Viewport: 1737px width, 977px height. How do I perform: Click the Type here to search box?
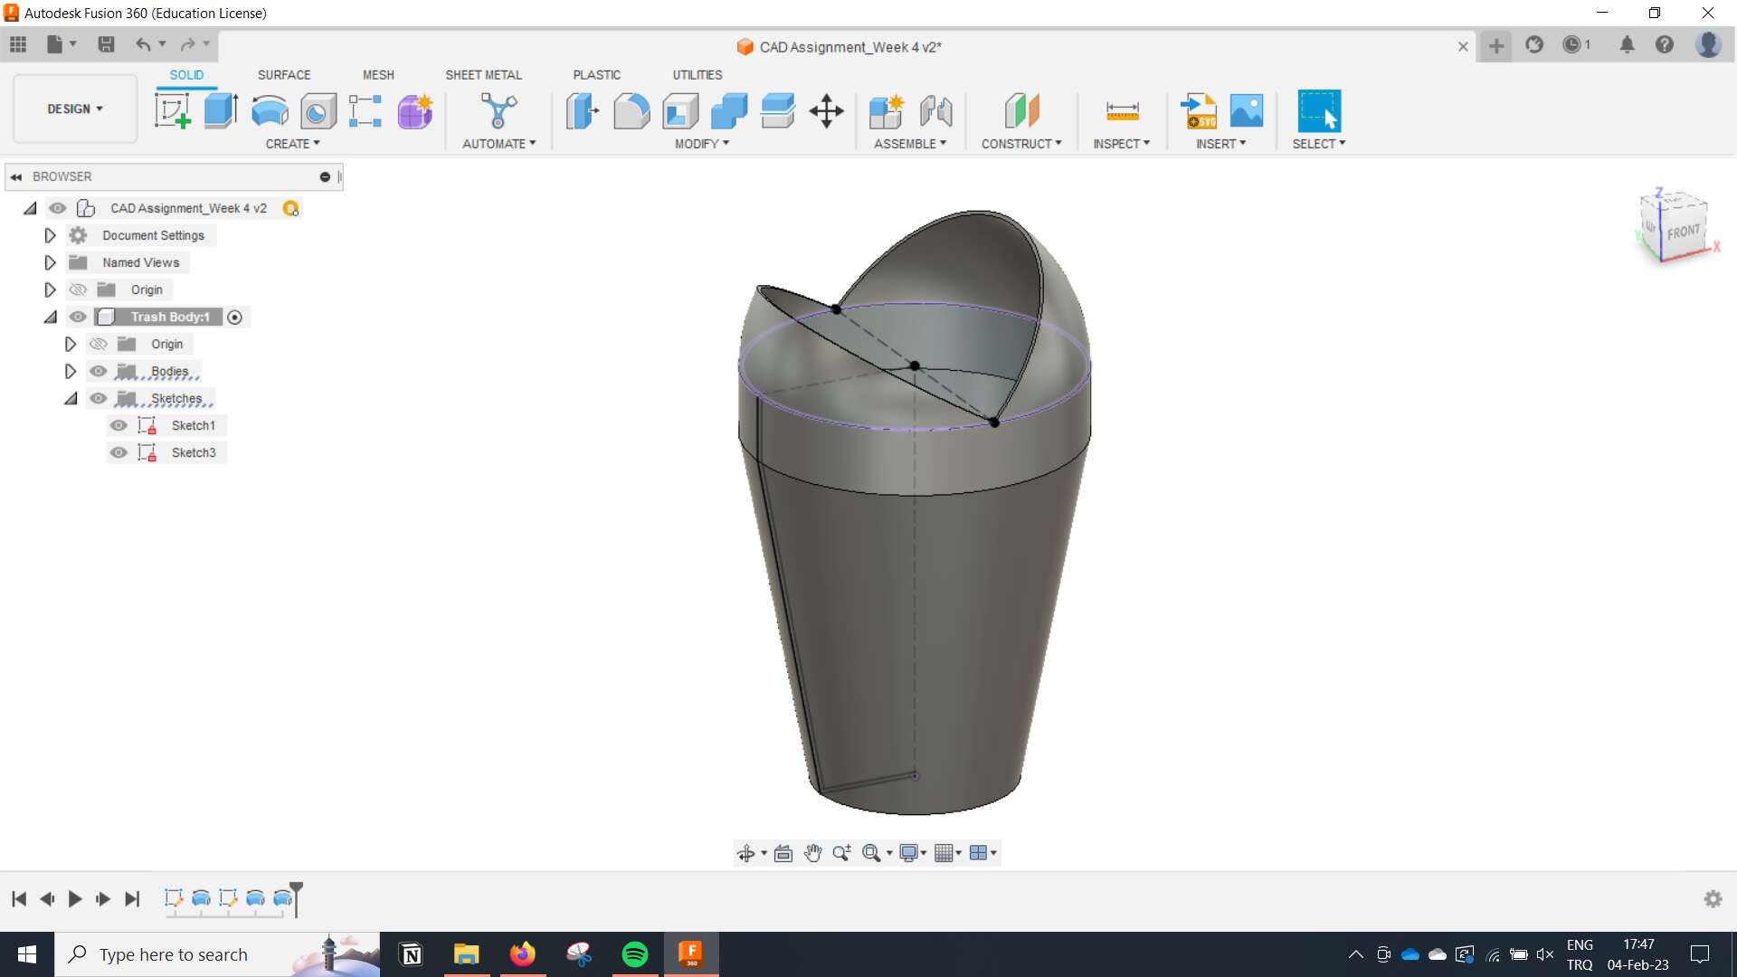coord(217,954)
